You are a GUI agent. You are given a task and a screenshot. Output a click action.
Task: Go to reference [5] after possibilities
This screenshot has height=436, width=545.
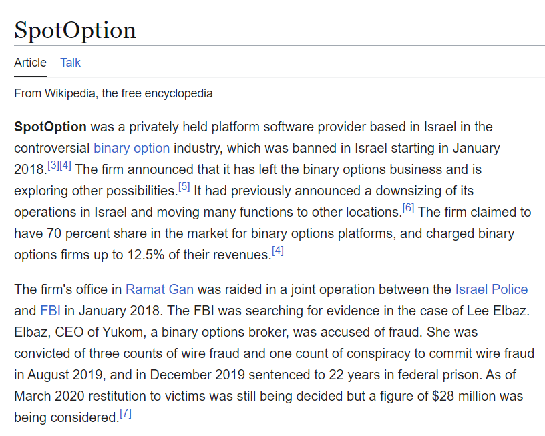[x=184, y=187]
